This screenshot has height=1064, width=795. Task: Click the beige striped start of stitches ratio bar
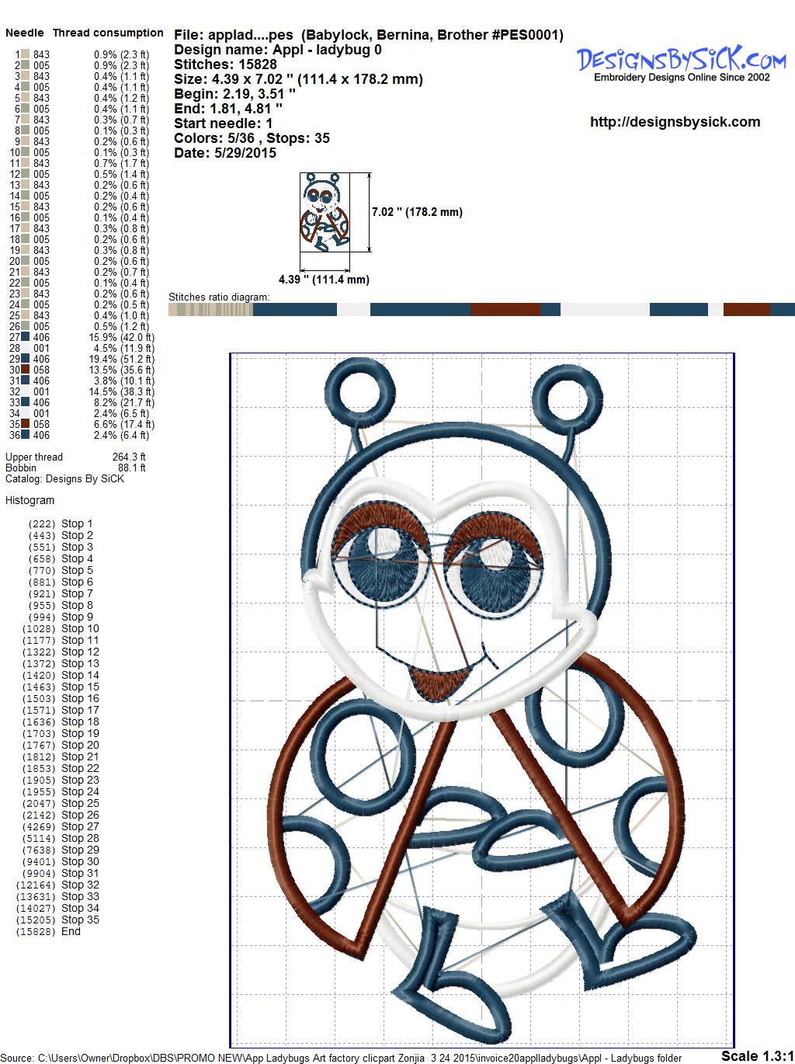pyautogui.click(x=210, y=310)
